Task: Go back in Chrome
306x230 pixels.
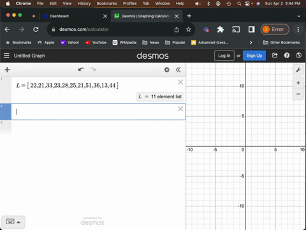Action: tap(7, 29)
